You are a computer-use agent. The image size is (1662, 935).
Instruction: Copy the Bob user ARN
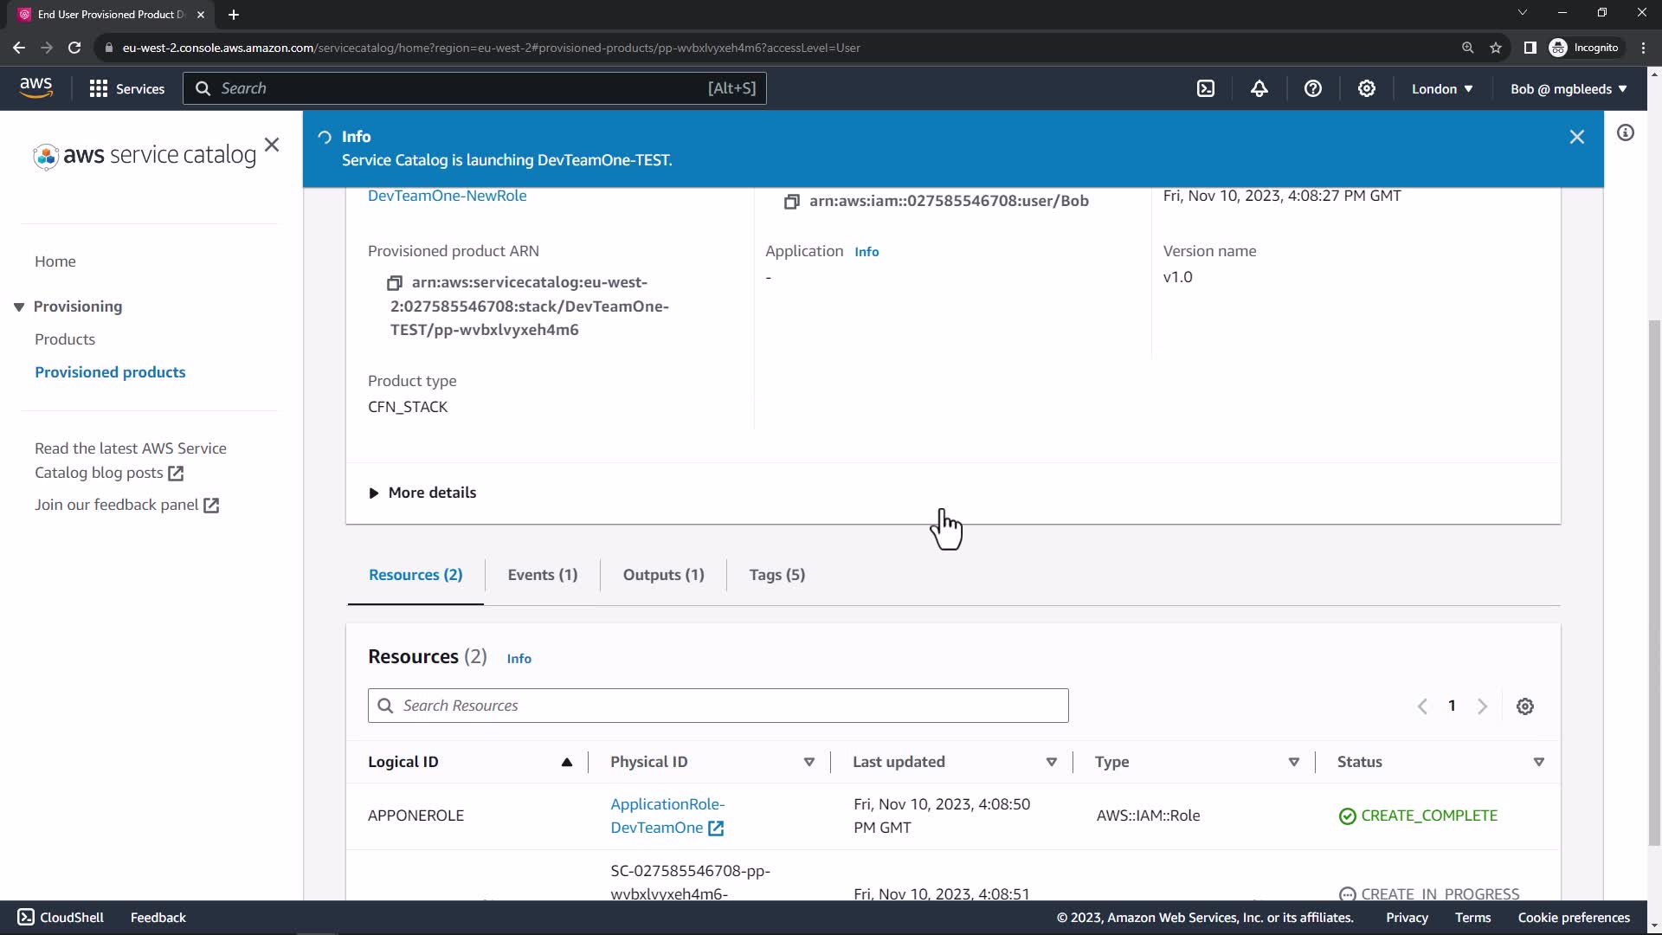[791, 201]
